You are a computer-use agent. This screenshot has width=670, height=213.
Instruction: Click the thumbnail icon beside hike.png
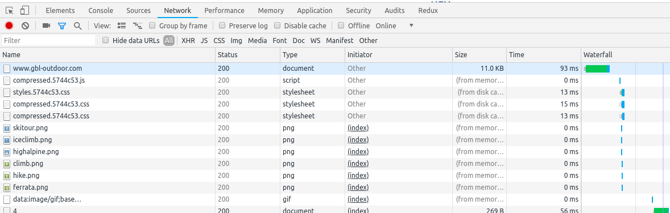(x=6, y=176)
